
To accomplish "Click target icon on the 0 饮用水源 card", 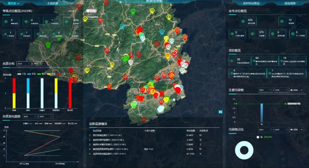I will tap(273, 34).
